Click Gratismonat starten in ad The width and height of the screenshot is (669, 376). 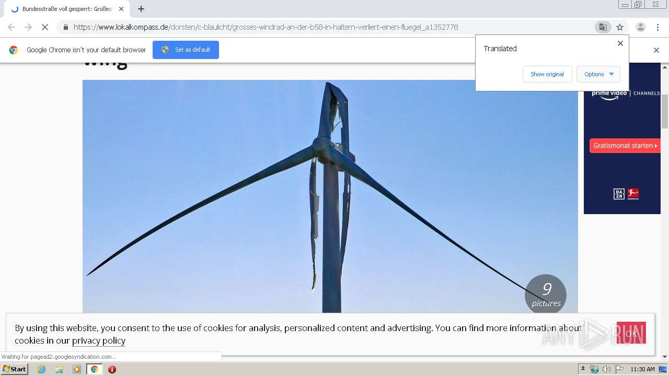(x=625, y=146)
